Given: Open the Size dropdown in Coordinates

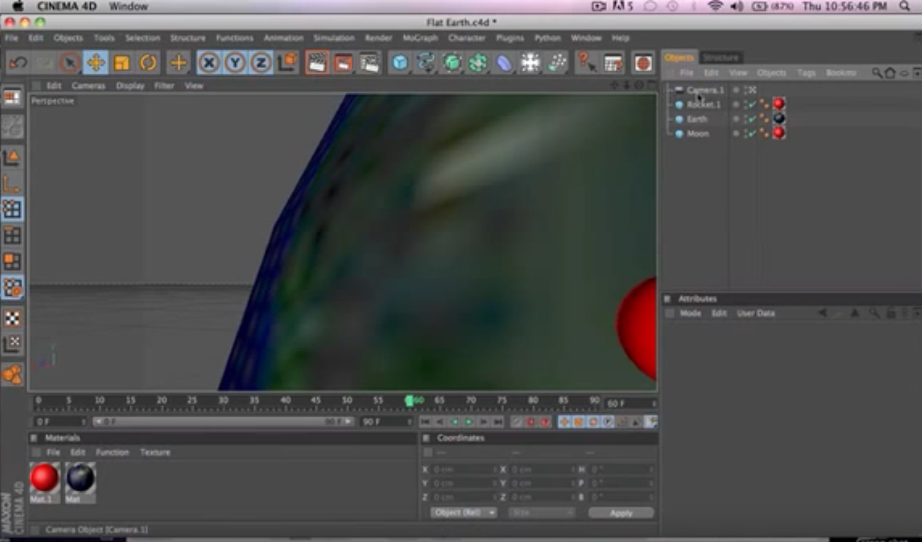Looking at the screenshot, I should [541, 512].
